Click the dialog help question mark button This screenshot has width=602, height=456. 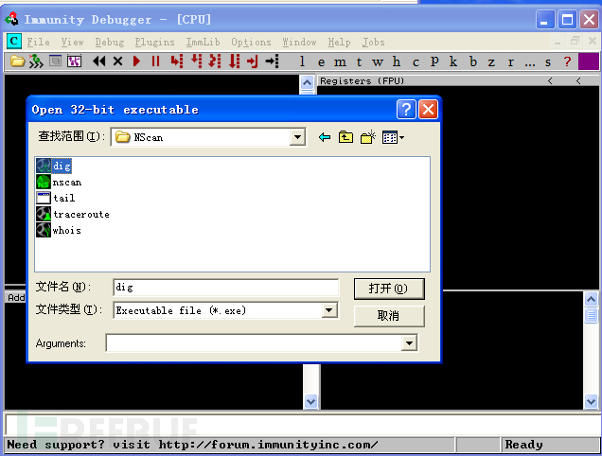click(406, 110)
